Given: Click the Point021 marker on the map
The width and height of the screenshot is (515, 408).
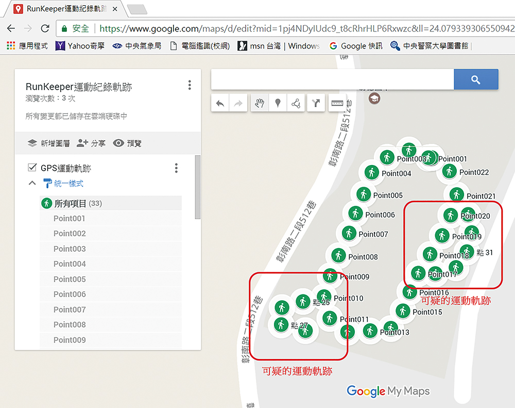Looking at the screenshot, I should click(456, 194).
